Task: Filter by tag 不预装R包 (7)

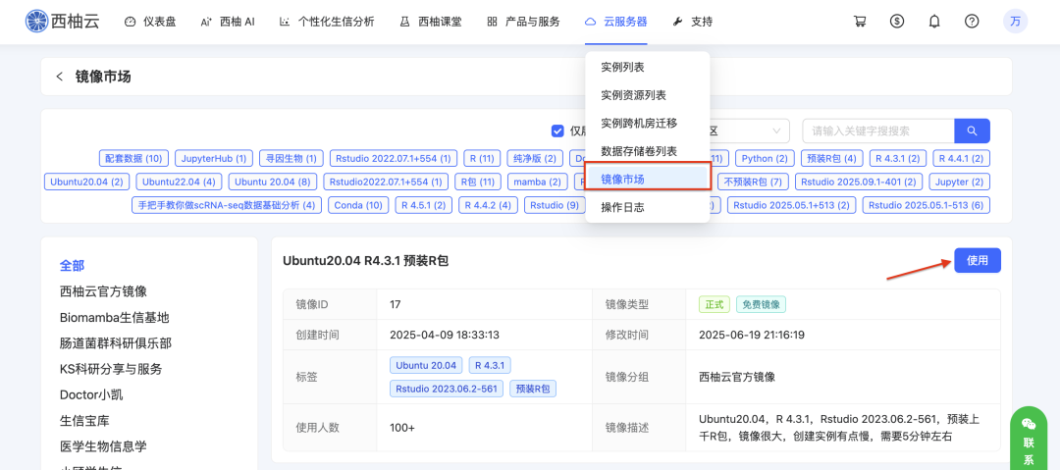Action: [x=753, y=182]
